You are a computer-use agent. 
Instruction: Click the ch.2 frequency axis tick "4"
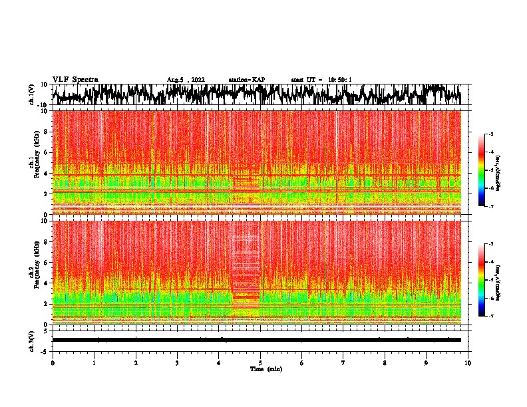click(x=46, y=283)
